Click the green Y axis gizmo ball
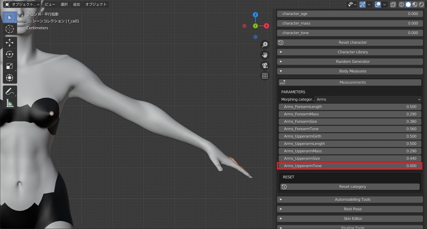427x229 pixels. point(255,26)
